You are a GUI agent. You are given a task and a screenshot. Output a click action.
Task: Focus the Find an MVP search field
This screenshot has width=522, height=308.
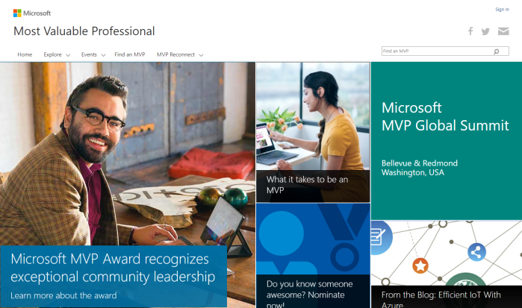click(x=445, y=51)
